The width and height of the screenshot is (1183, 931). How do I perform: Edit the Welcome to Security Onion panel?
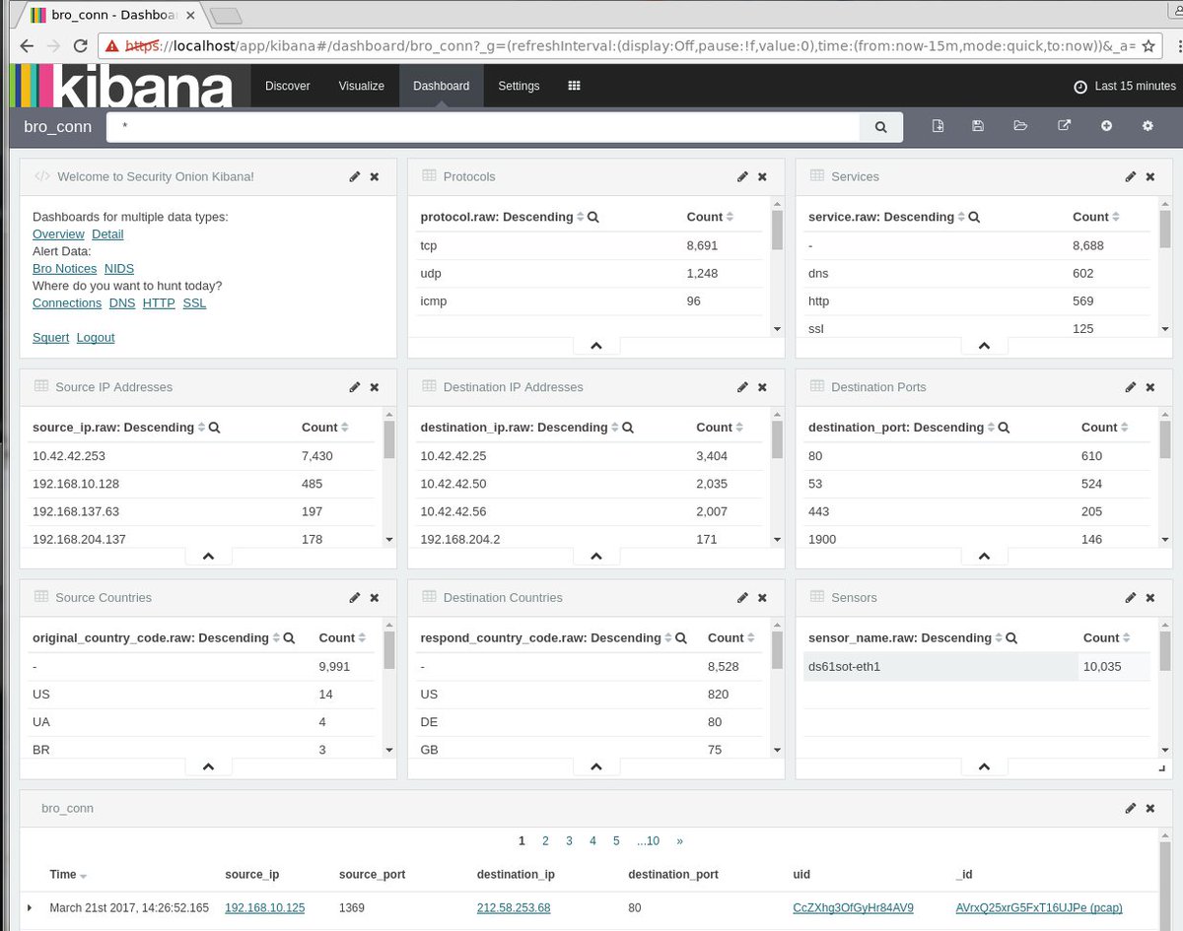coord(355,176)
